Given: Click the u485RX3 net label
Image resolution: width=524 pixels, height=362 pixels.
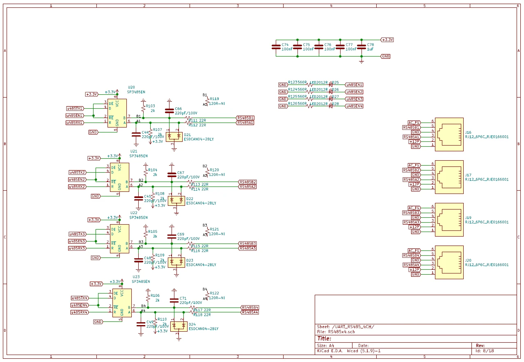Looking at the screenshot, I should tap(78, 248).
